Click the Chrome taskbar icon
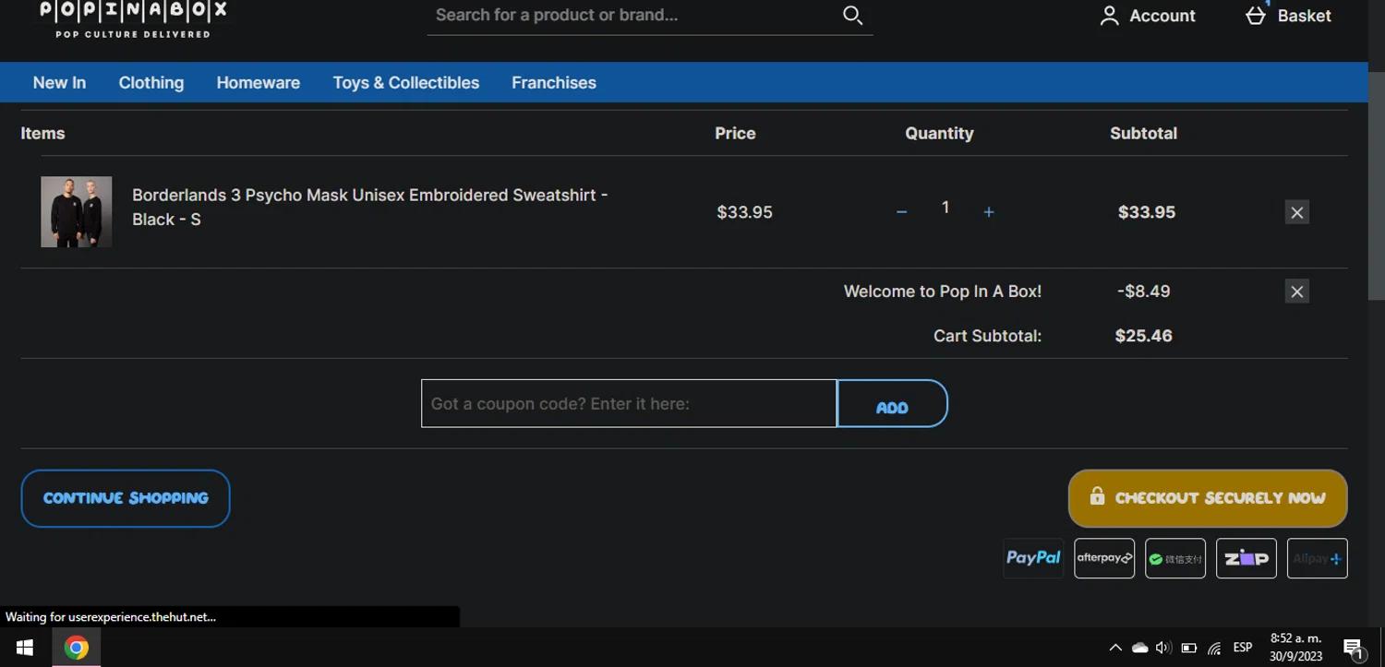 (x=77, y=648)
